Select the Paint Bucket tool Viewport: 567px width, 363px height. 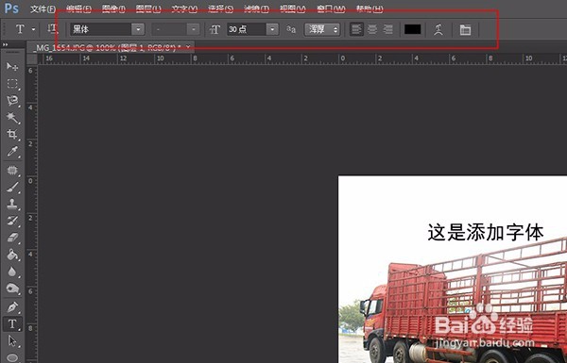click(x=12, y=255)
